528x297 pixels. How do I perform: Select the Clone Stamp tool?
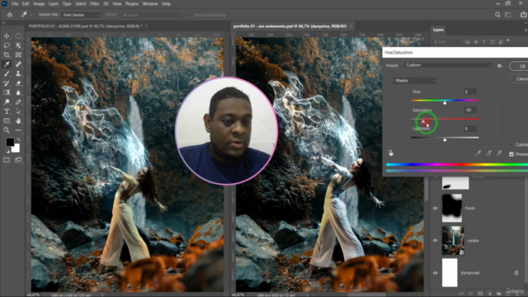click(18, 73)
